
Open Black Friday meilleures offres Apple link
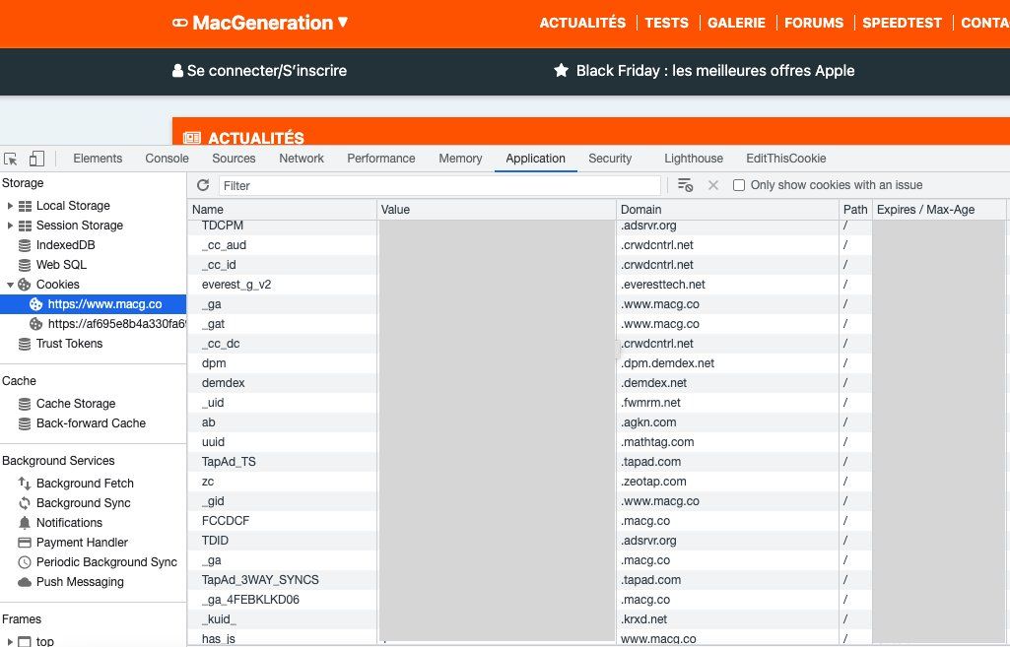(715, 70)
